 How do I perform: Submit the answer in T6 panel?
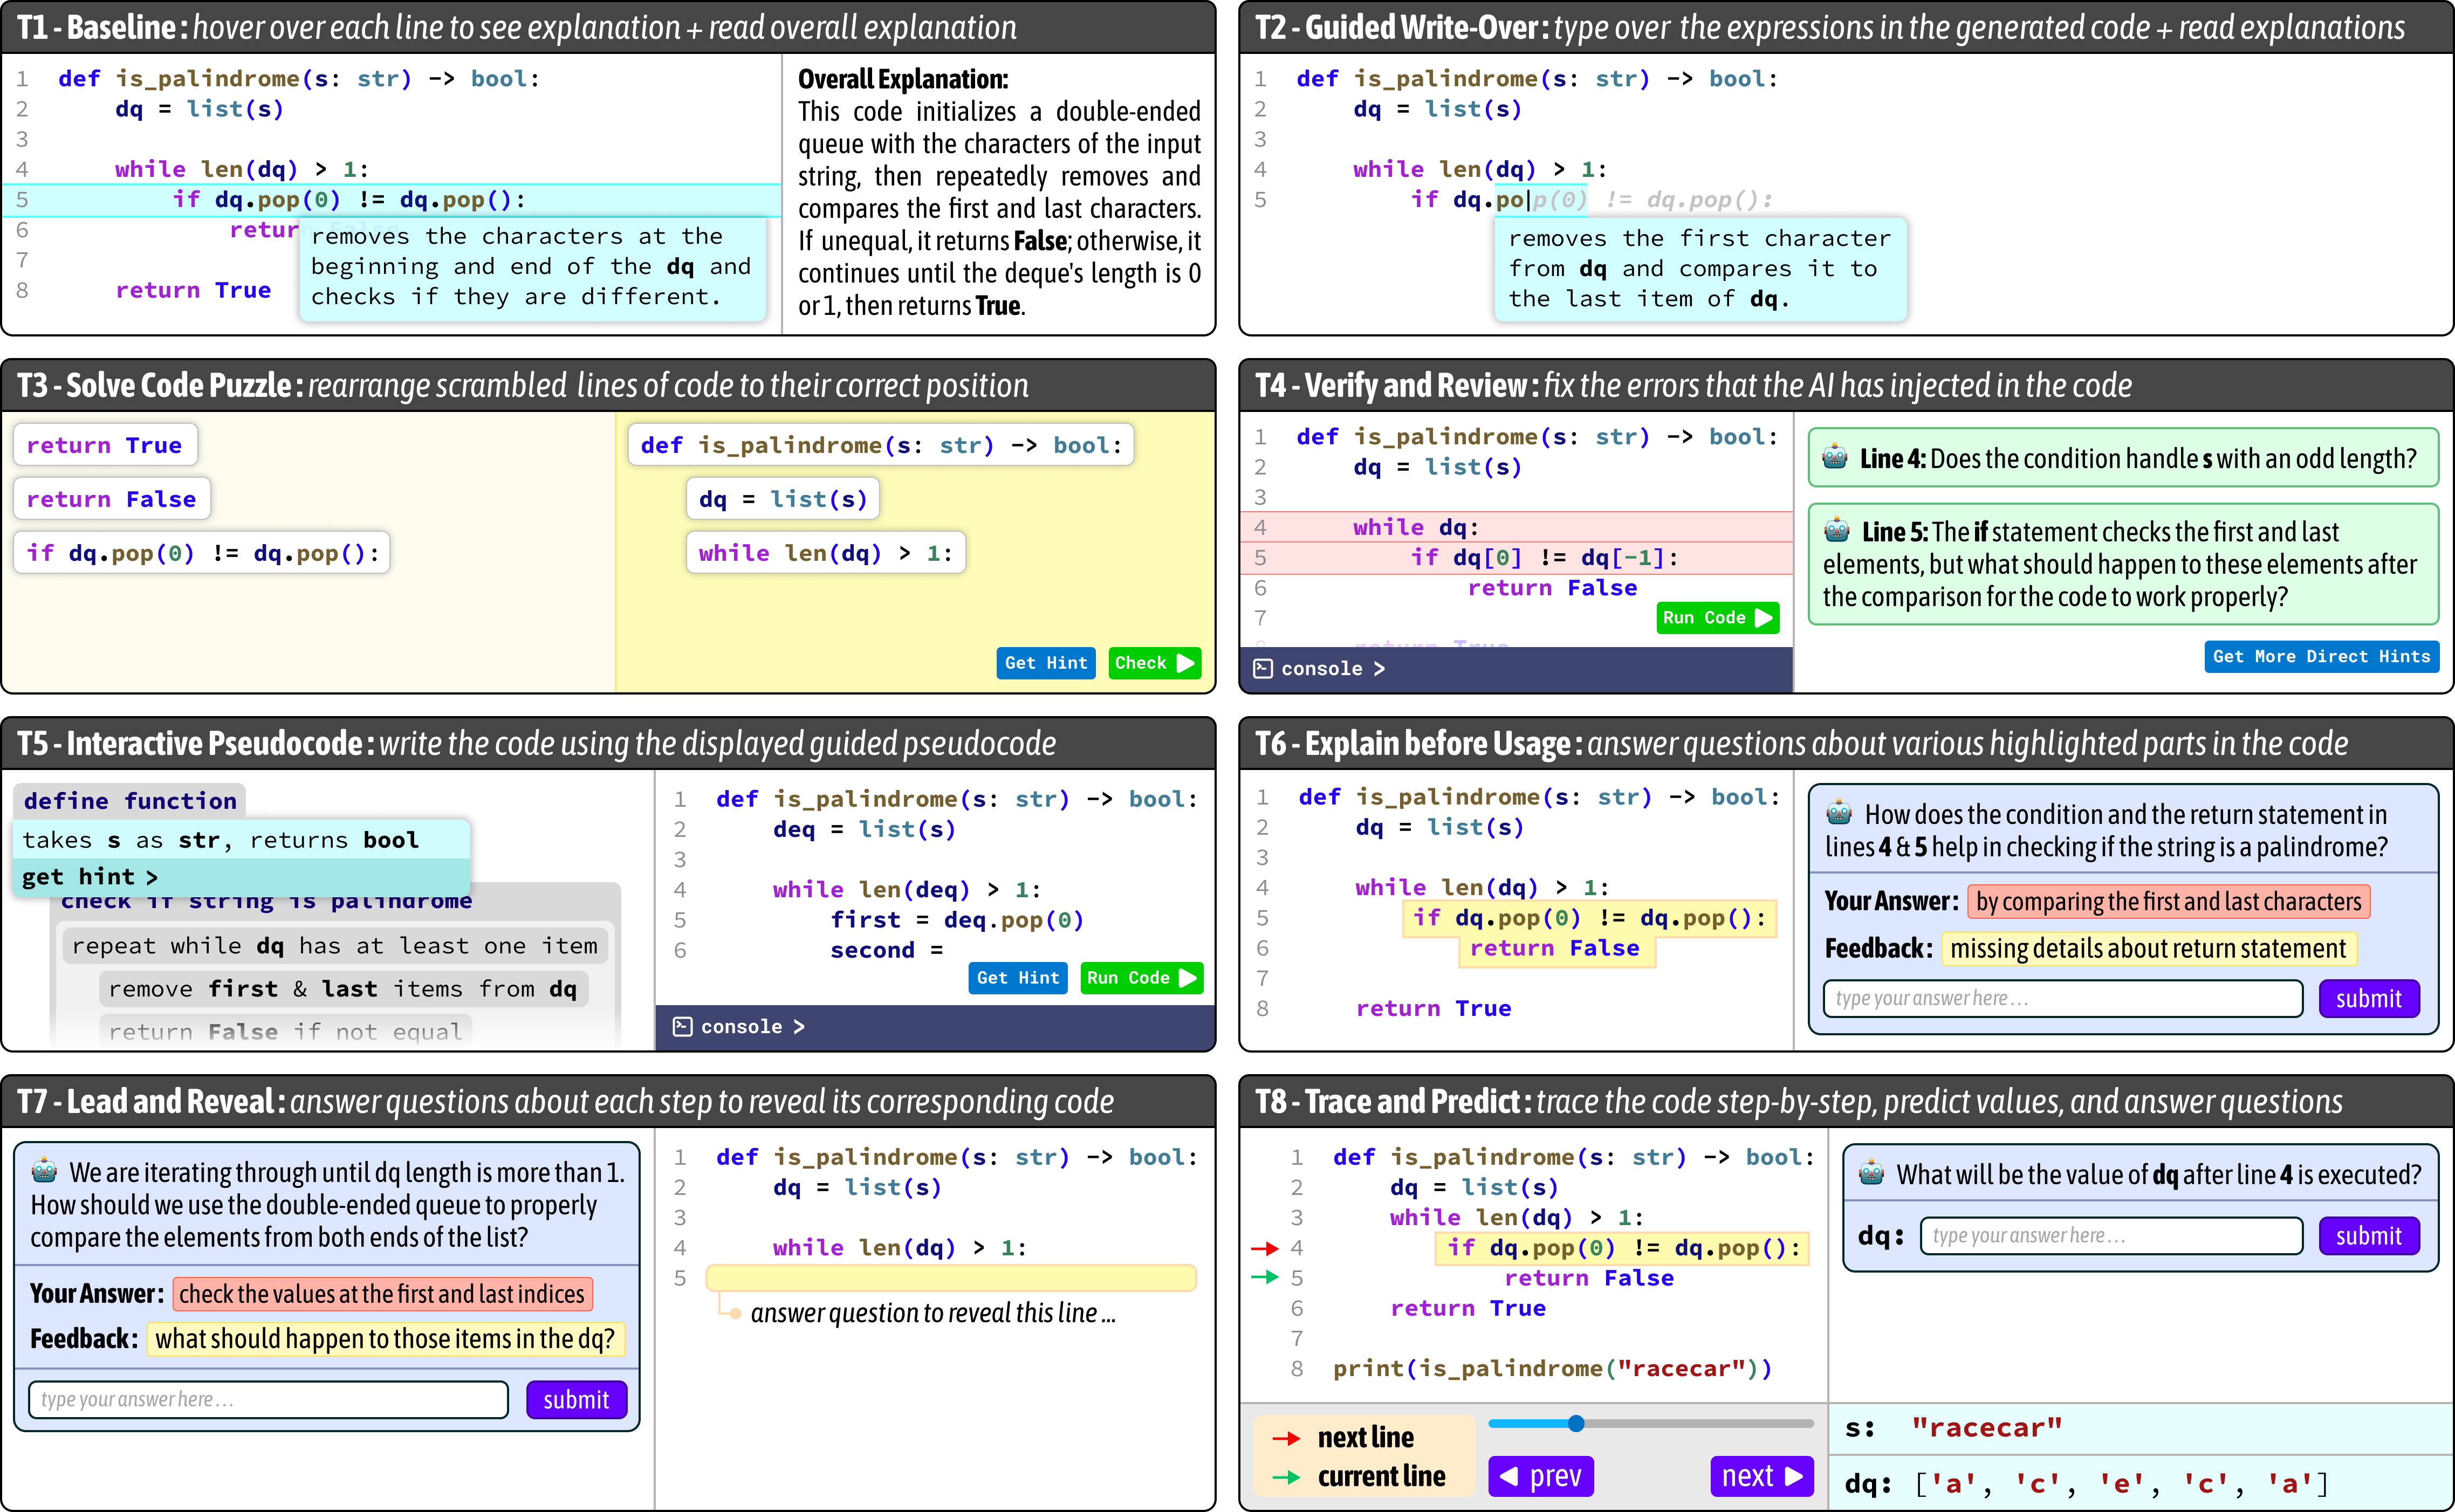pos(2368,998)
